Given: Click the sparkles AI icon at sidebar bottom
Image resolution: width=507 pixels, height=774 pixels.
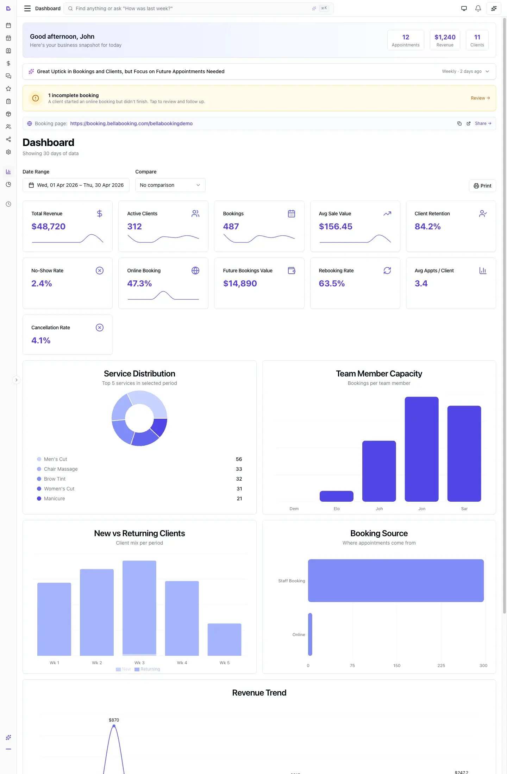Looking at the screenshot, I should pyautogui.click(x=8, y=737).
